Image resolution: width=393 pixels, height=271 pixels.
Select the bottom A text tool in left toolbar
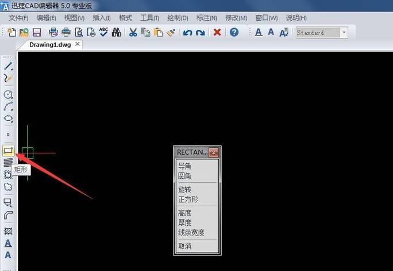click(8, 255)
